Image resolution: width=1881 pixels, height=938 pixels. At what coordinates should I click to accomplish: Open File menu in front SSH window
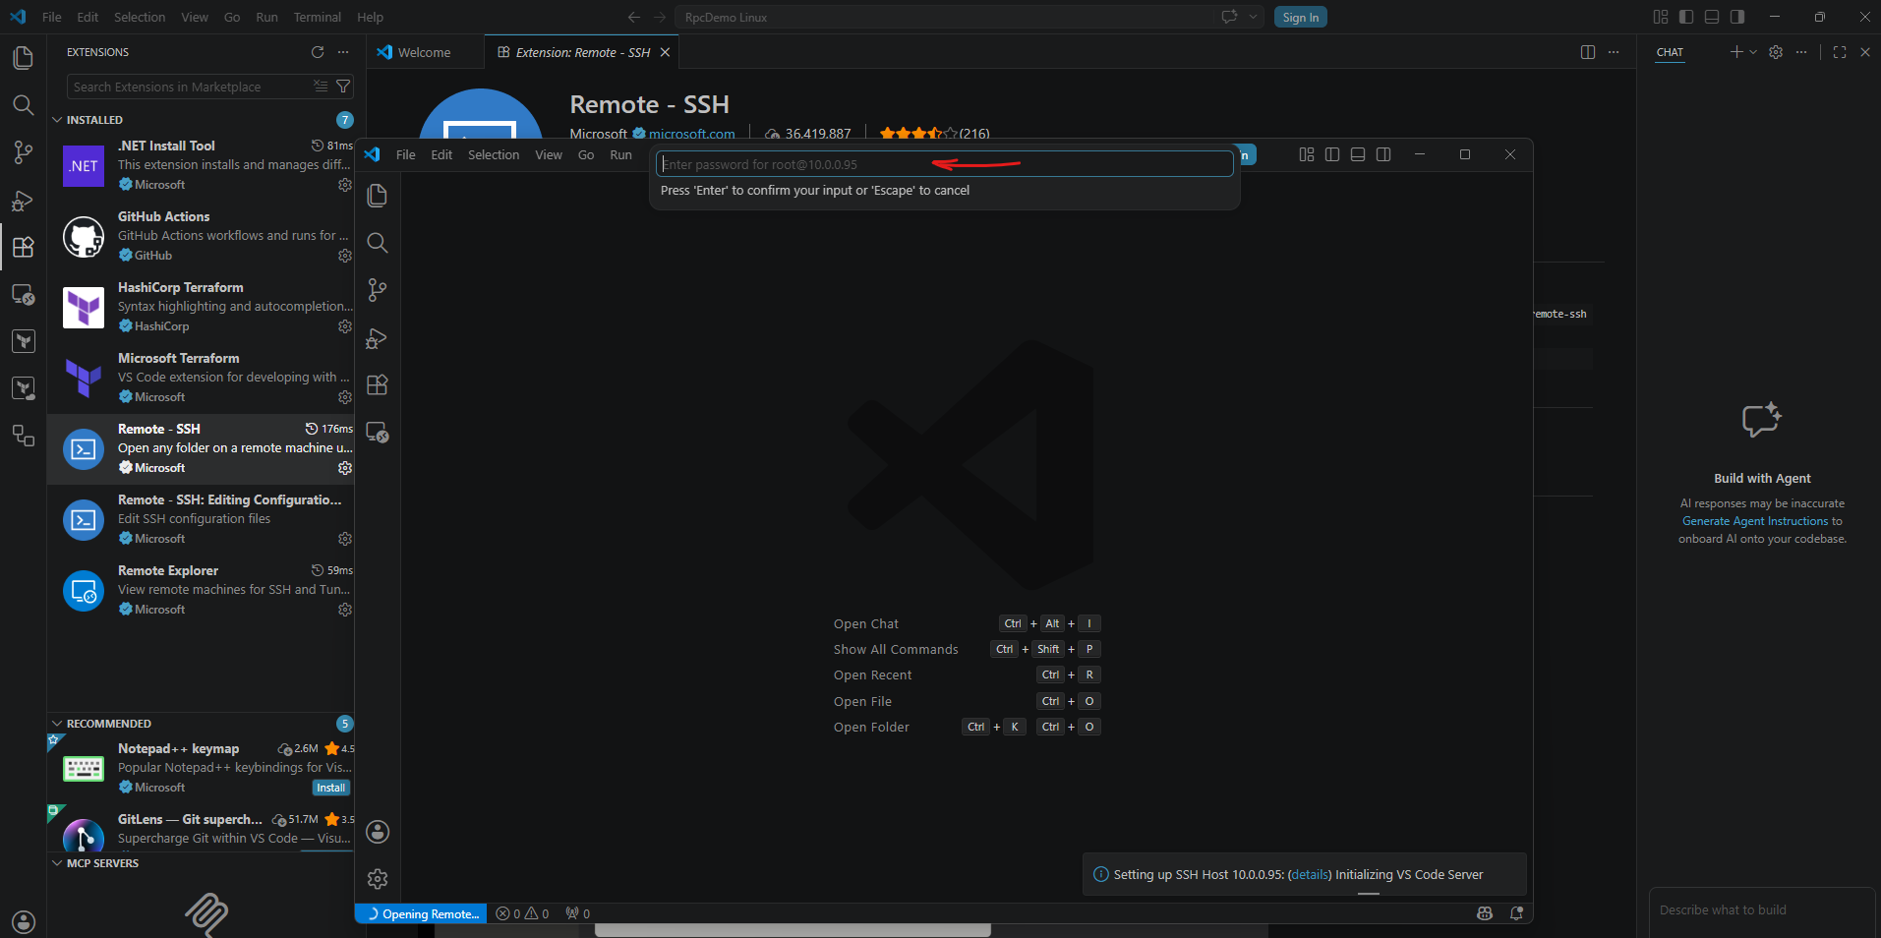pyautogui.click(x=405, y=154)
